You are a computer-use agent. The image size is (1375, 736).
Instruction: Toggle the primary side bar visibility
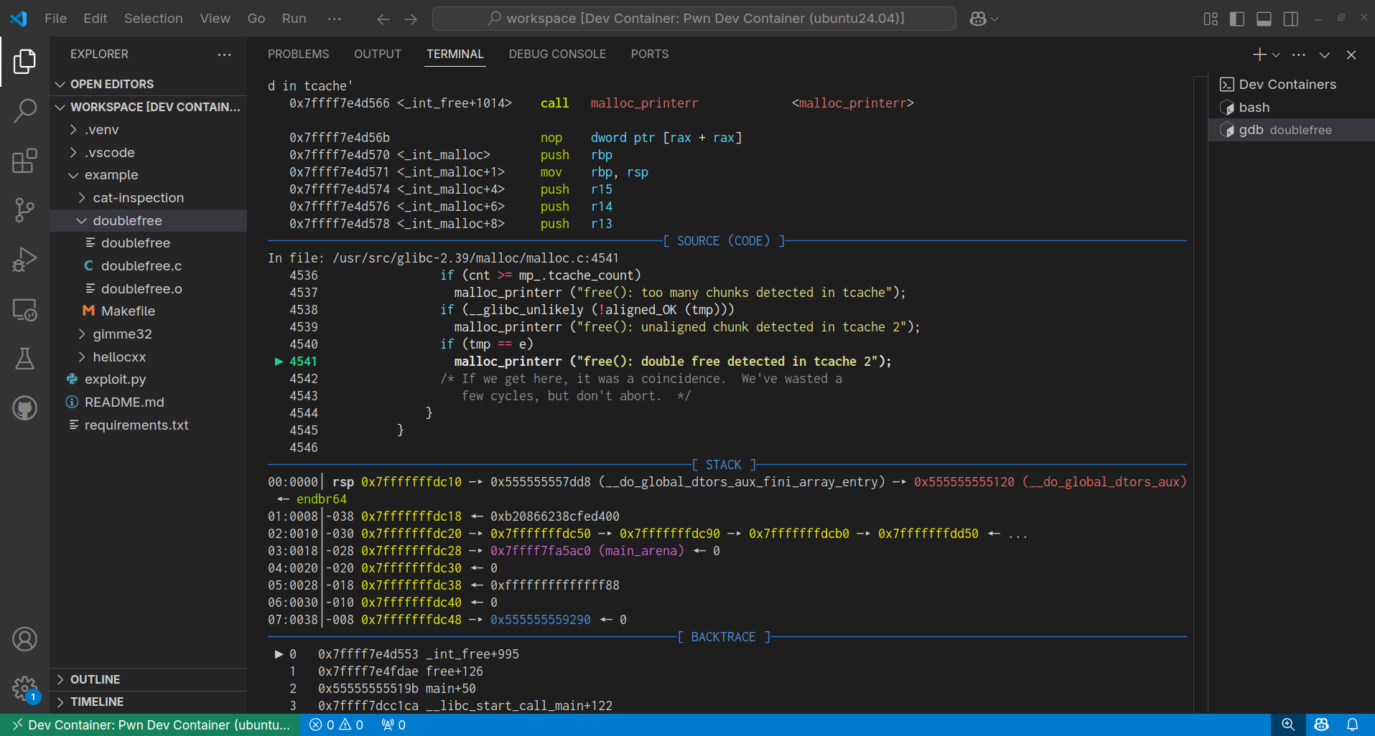(1236, 19)
